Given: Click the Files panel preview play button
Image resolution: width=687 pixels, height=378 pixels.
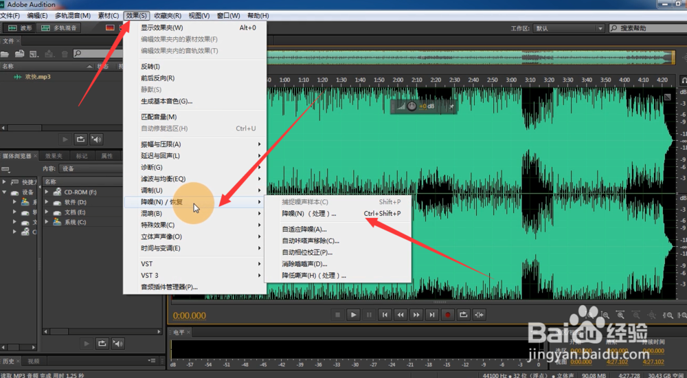Looking at the screenshot, I should (65, 140).
